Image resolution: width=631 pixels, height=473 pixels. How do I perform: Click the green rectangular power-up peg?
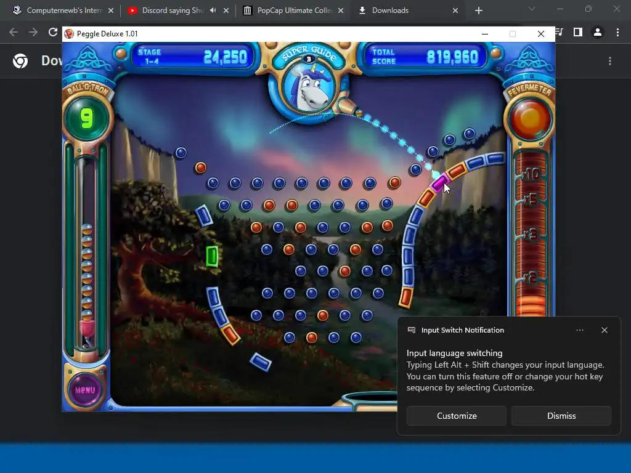click(x=212, y=256)
